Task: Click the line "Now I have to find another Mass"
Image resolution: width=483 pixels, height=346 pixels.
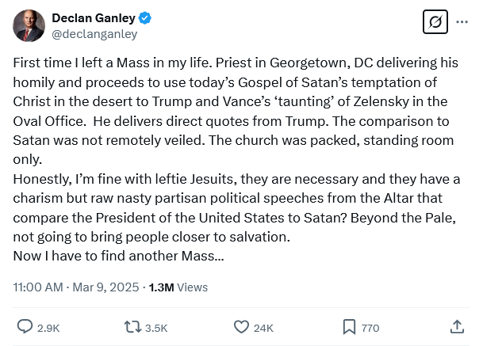Action: pos(118,257)
